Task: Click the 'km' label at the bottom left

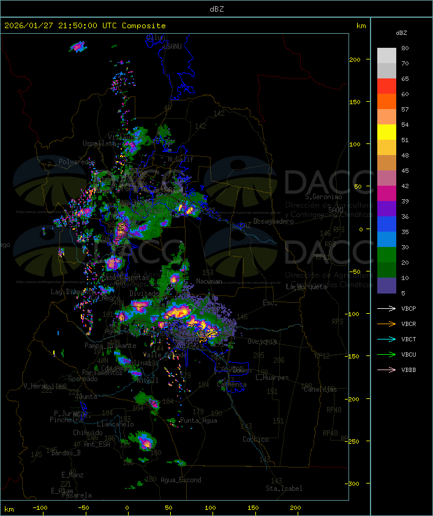Action: pos(9,509)
